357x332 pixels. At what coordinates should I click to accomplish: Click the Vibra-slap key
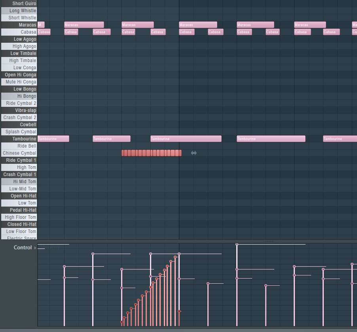click(19, 110)
